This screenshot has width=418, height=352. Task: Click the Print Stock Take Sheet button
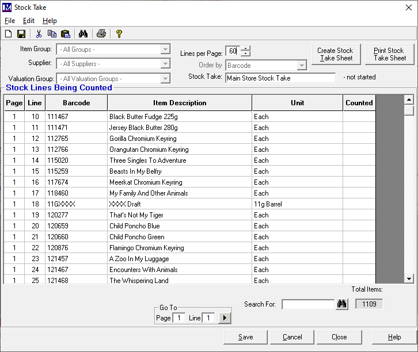(x=389, y=54)
